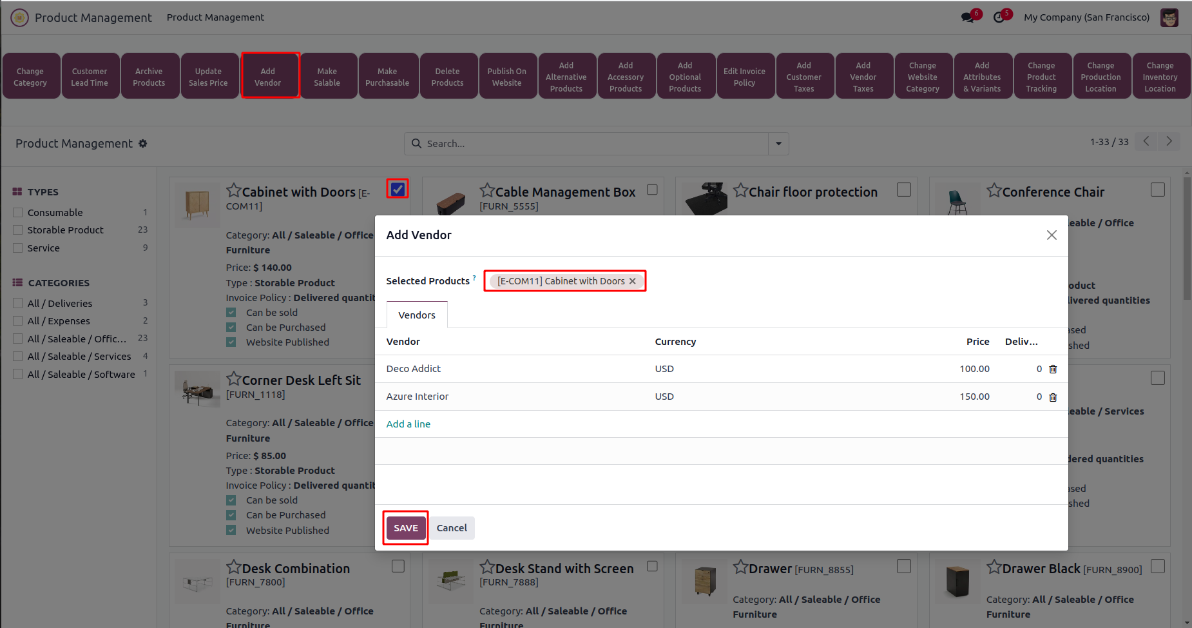Uncheck the Cabinet with Doors selection checkbox
Screen dimensions: 1192x628
click(398, 189)
